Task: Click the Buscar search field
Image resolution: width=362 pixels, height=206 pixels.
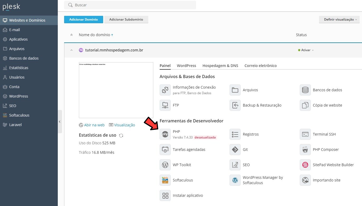Action: 130,5
